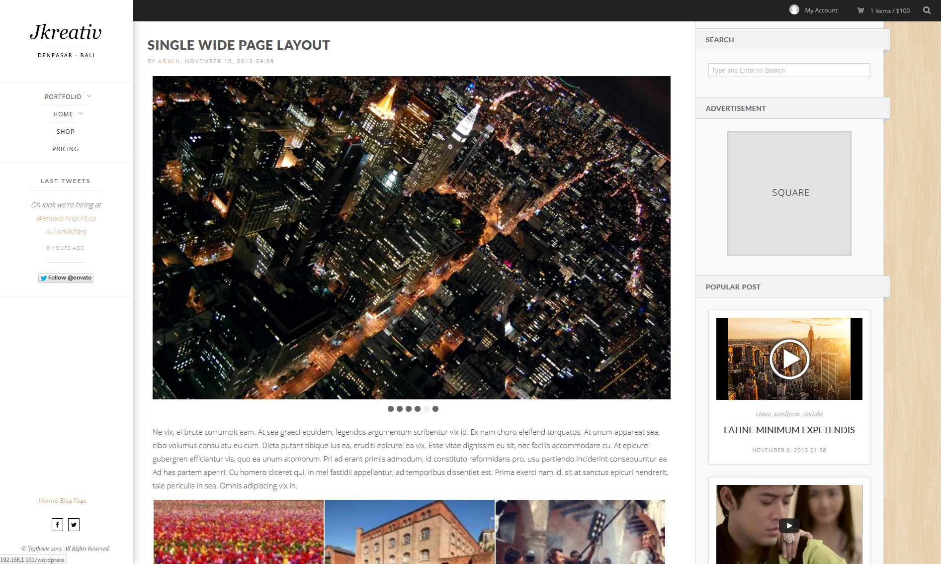Select Pricing in the sidebar menu
This screenshot has height=564, width=941.
click(x=65, y=149)
